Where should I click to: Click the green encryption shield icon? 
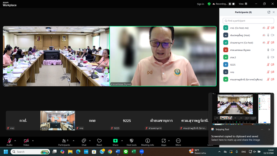click(209, 4)
